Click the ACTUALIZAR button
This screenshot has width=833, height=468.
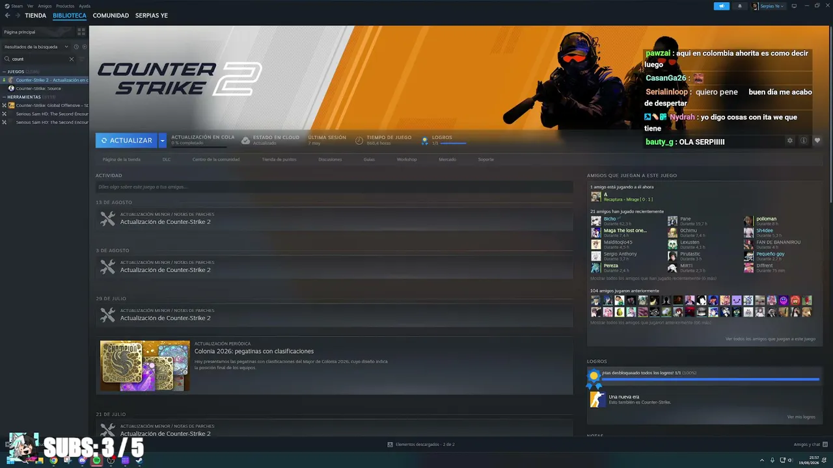(127, 140)
